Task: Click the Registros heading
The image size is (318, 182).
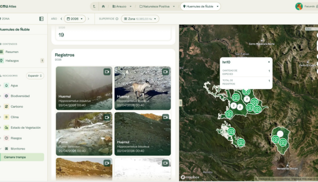Action: (x=65, y=55)
